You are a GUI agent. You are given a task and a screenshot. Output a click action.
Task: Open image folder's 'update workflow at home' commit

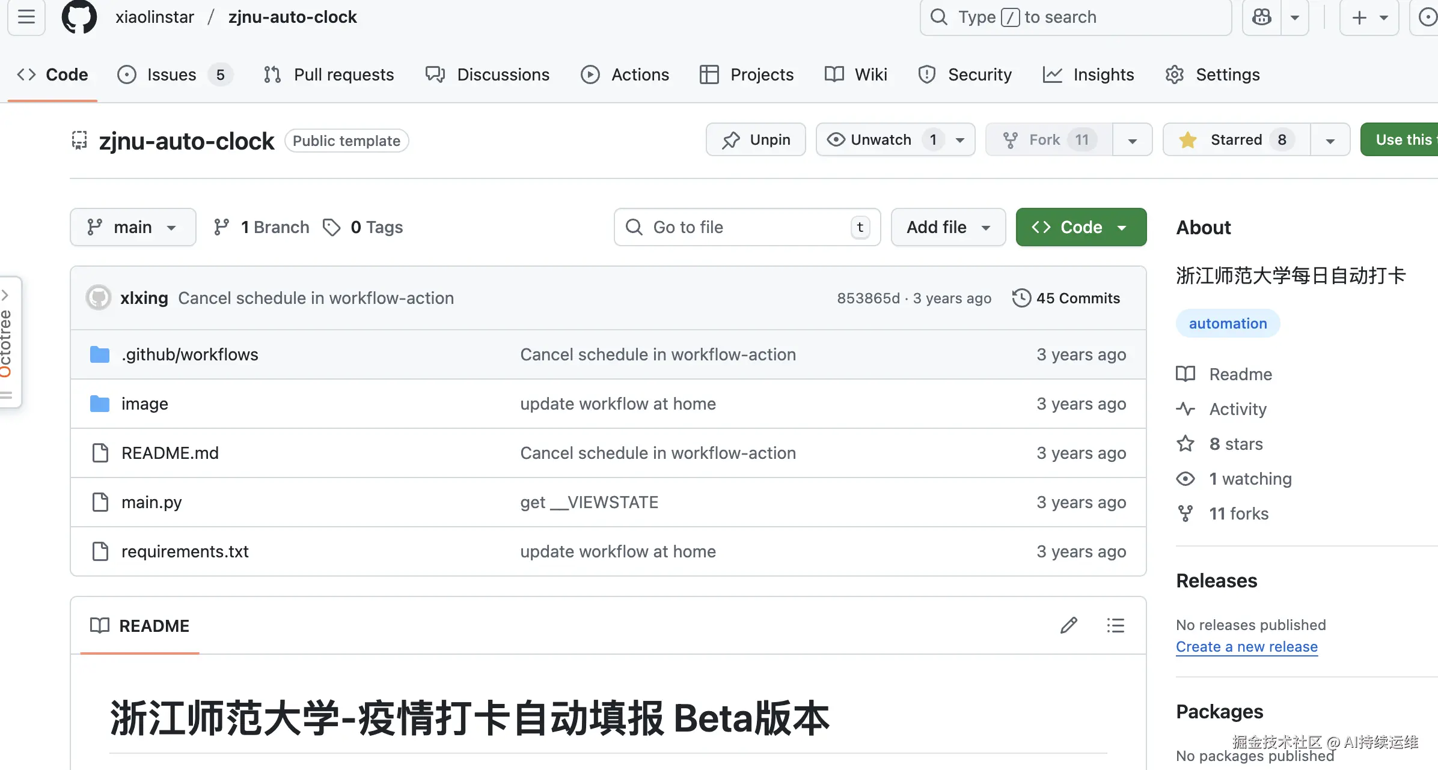click(618, 404)
